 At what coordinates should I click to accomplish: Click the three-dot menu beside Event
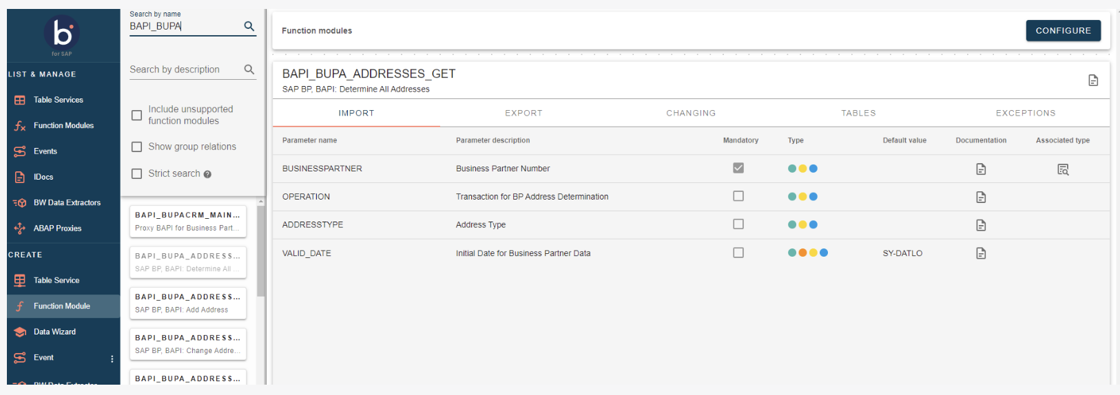[112, 359]
